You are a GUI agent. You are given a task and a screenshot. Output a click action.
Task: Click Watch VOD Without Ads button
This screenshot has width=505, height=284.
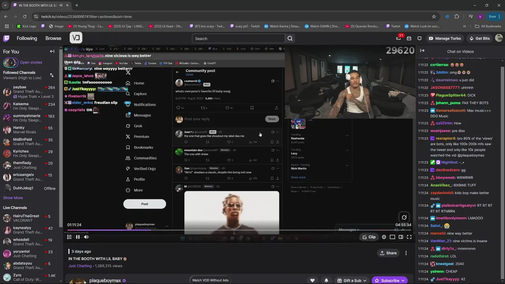click(x=210, y=280)
